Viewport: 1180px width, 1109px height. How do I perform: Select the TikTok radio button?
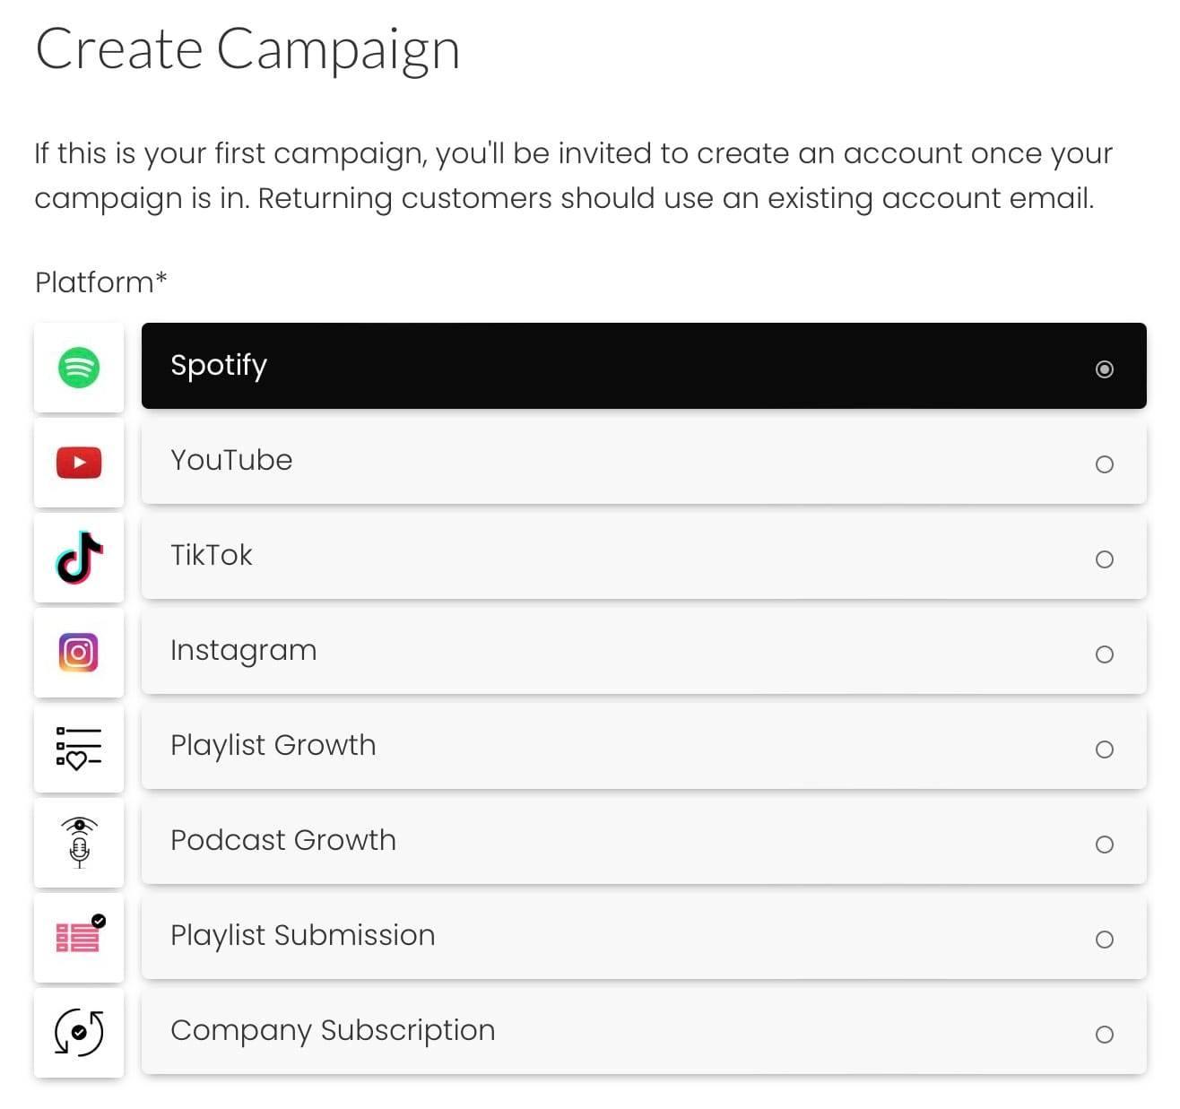pos(1105,559)
